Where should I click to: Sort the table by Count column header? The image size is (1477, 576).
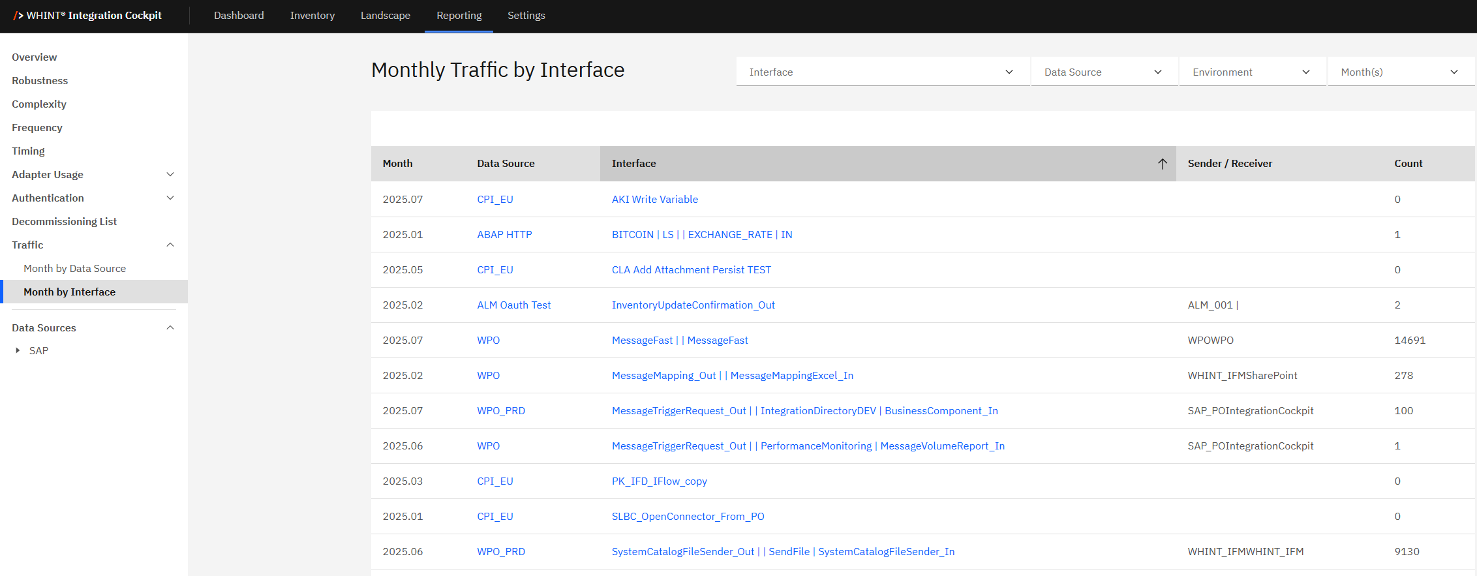(1408, 164)
